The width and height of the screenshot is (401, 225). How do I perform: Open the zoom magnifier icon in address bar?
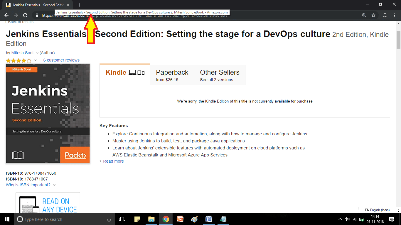tap(364, 15)
